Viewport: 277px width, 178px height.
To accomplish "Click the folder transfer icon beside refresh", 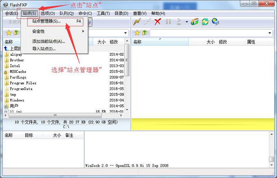I will click(x=195, y=22).
